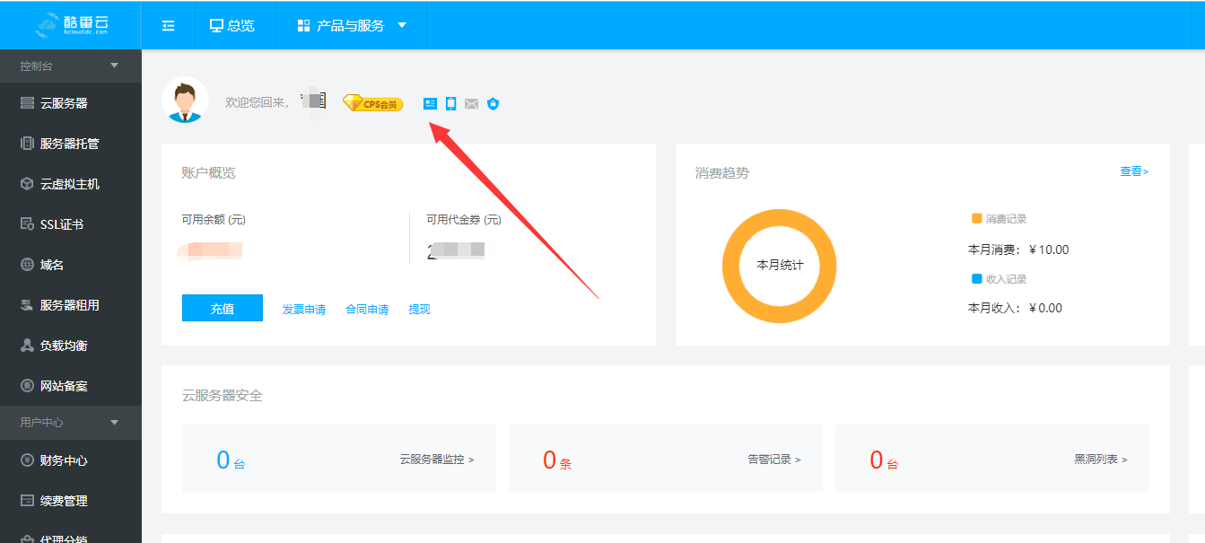Click the red 0台 blackhole count
Image resolution: width=1205 pixels, height=543 pixels.
[884, 460]
